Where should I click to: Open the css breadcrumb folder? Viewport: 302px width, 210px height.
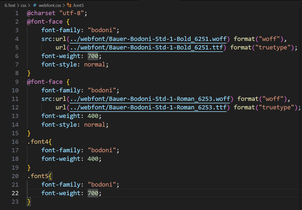click(x=23, y=5)
